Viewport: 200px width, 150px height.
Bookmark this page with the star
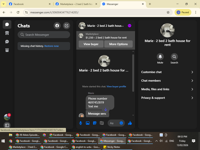(x=168, y=12)
